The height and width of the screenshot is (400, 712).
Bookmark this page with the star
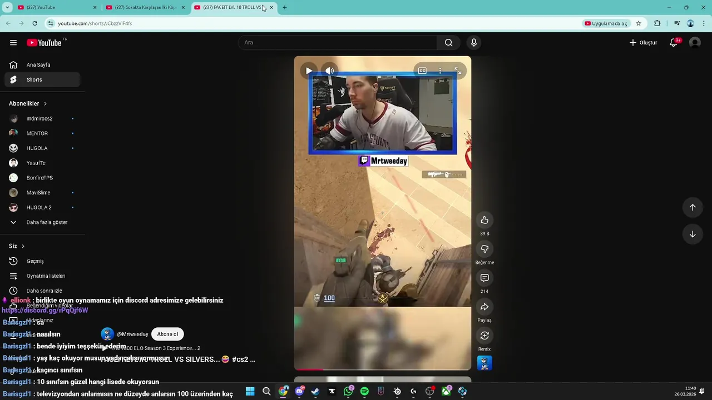point(639,23)
